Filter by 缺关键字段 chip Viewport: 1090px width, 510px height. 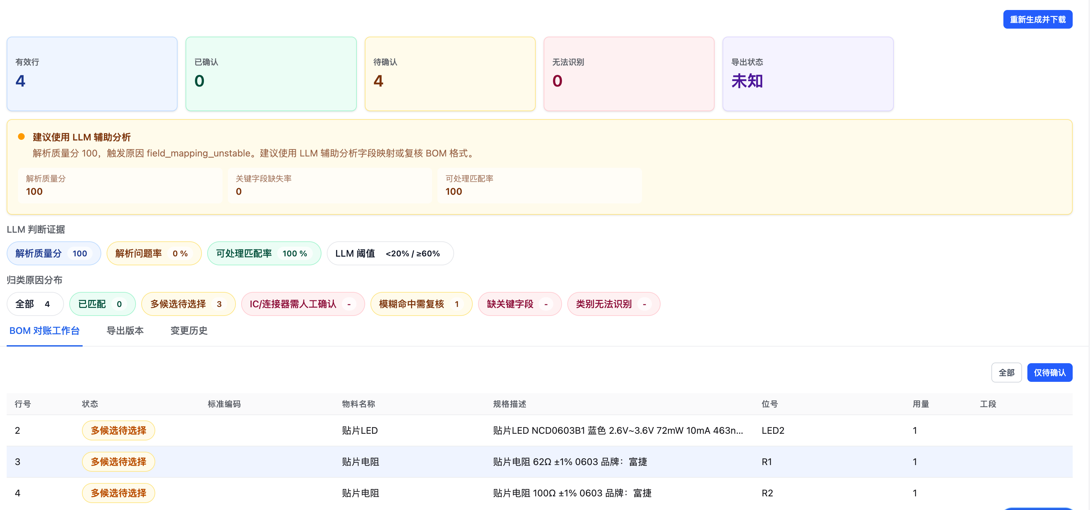coord(520,304)
